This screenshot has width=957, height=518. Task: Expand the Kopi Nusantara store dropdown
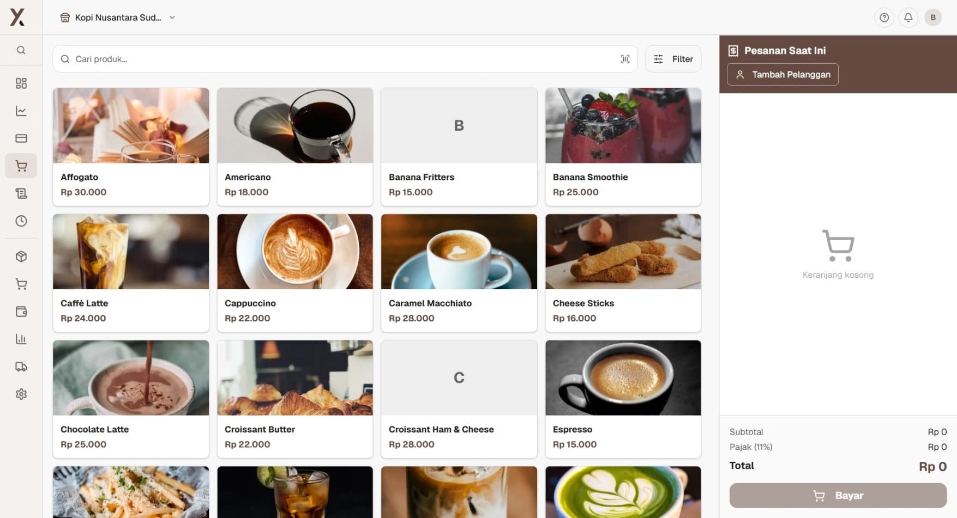[118, 17]
